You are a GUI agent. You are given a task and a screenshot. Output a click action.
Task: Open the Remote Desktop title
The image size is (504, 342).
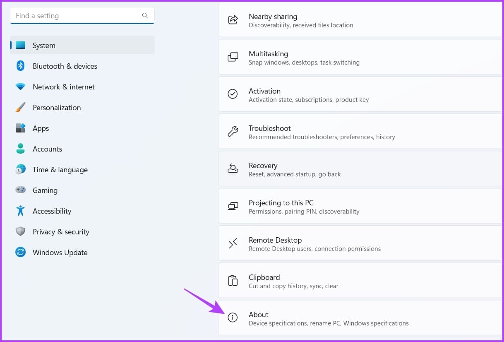tap(275, 240)
